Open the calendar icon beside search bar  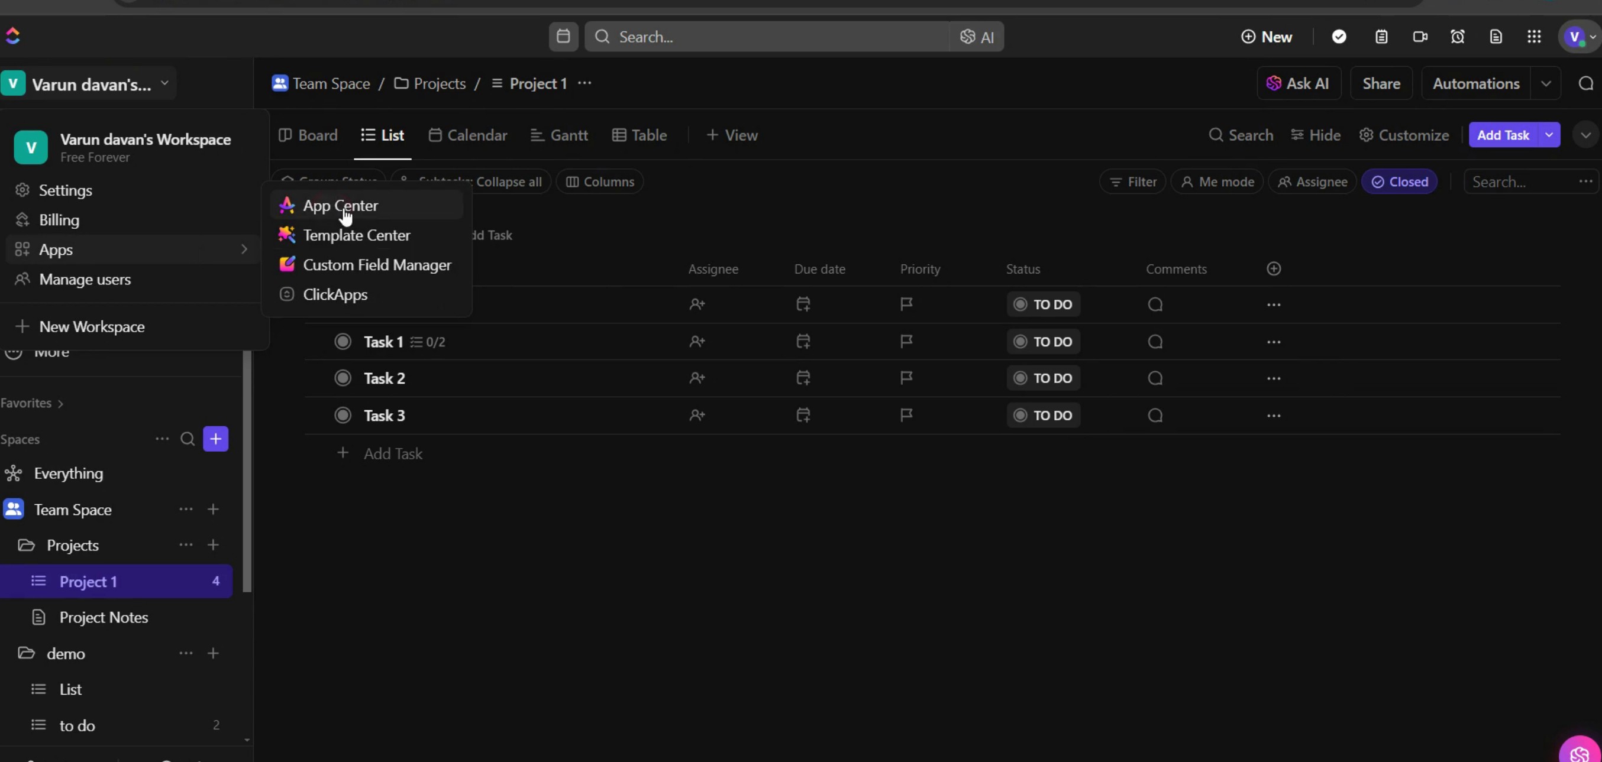tap(563, 37)
